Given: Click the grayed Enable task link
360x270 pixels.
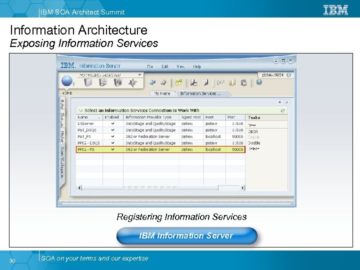Looking at the screenshot, I should coord(253,137).
